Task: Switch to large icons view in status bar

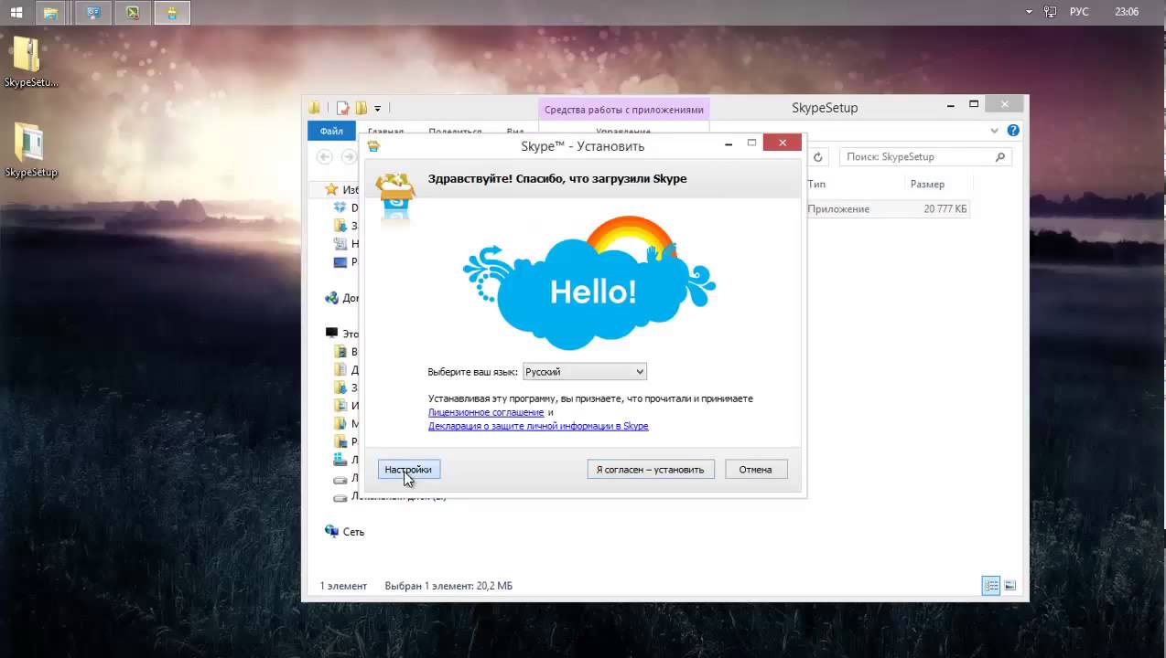Action: click(x=1009, y=586)
